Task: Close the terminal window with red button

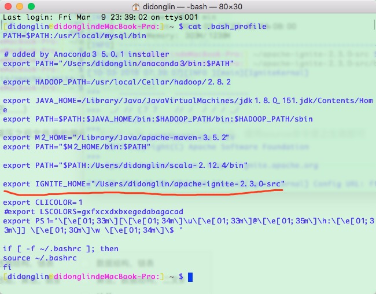Action: pos(8,6)
